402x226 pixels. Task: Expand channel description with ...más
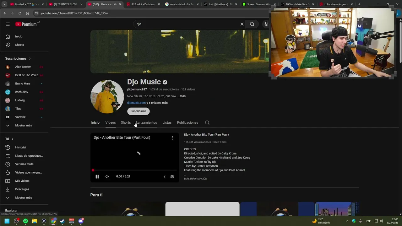182,96
